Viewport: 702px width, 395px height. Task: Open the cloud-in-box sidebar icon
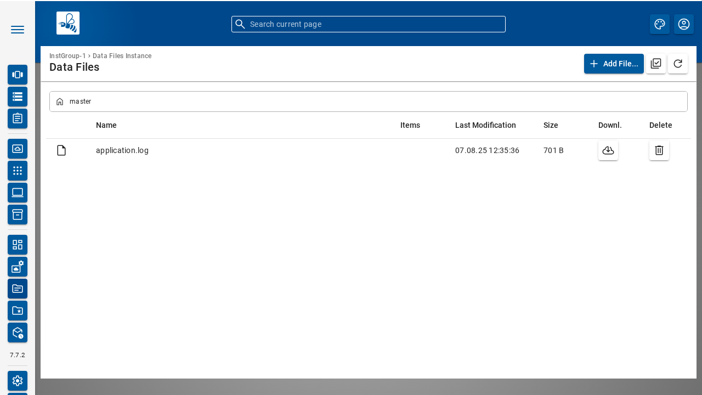click(18, 149)
